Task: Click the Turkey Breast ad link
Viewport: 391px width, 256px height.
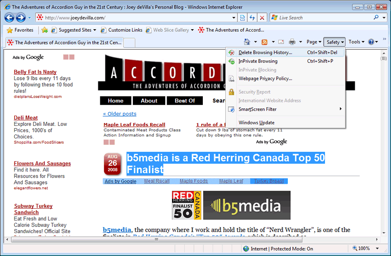Action: coord(269,181)
